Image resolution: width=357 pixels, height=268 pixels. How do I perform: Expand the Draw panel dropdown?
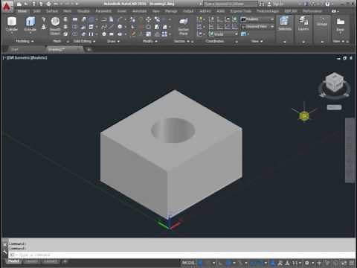[113, 41]
